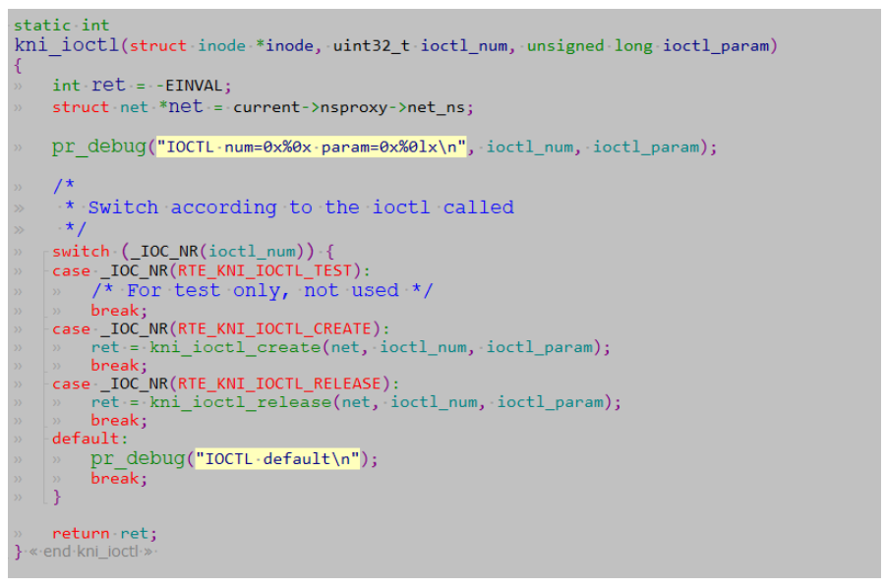885x588 pixels.
Task: Select the RTE_KNI_IOCTL_RELEASE constant
Action: (279, 383)
